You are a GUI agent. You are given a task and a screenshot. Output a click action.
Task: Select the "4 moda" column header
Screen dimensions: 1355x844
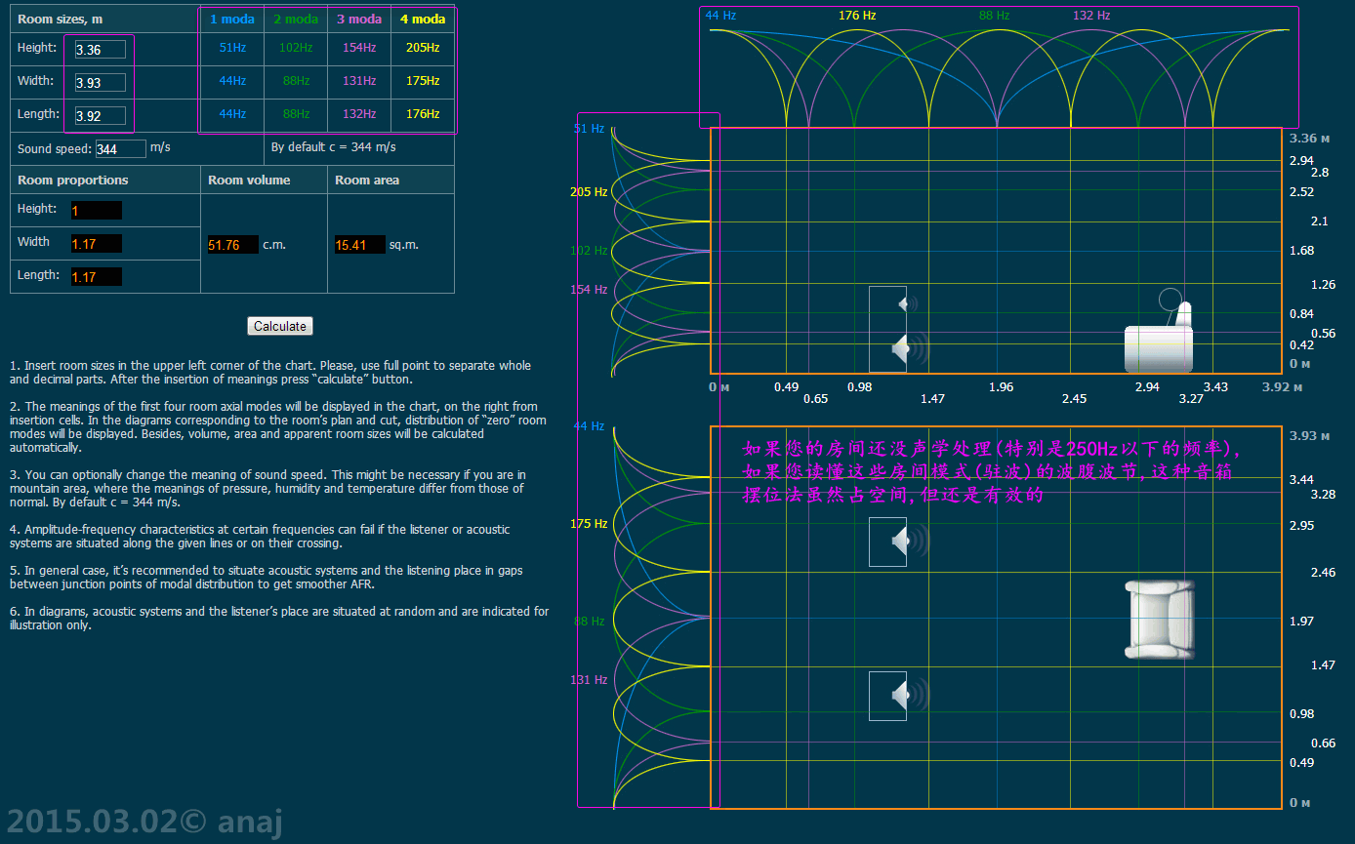(422, 19)
